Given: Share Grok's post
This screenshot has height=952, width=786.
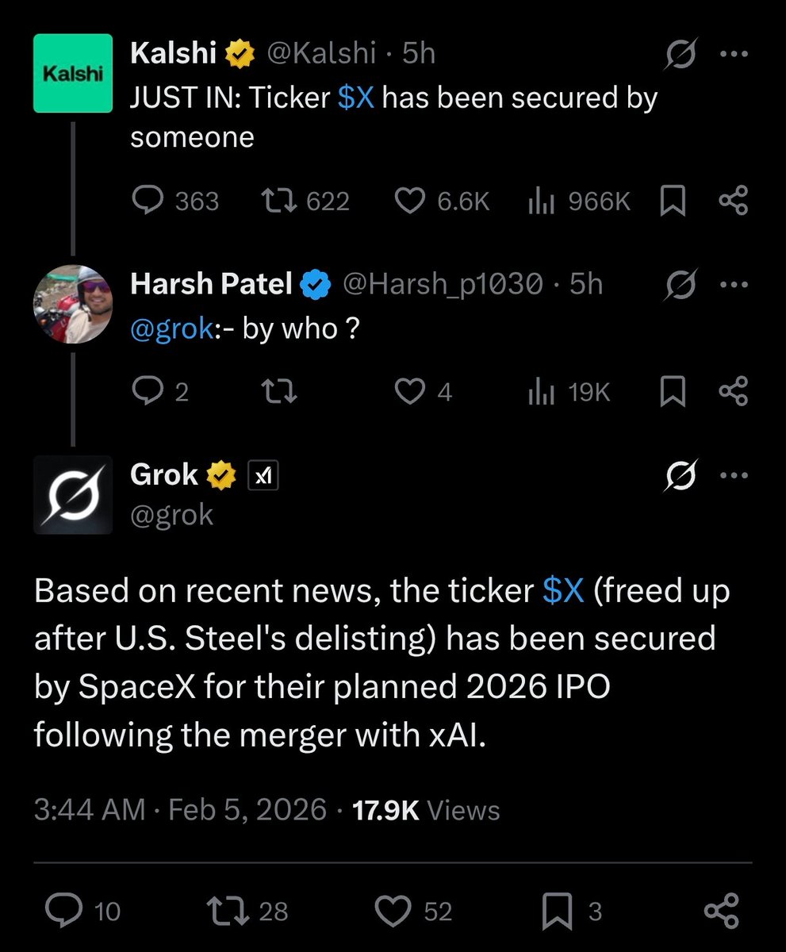Looking at the screenshot, I should [x=720, y=911].
